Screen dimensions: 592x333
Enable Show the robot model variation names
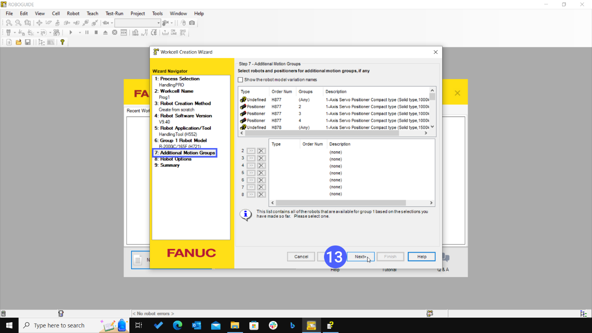(241, 80)
